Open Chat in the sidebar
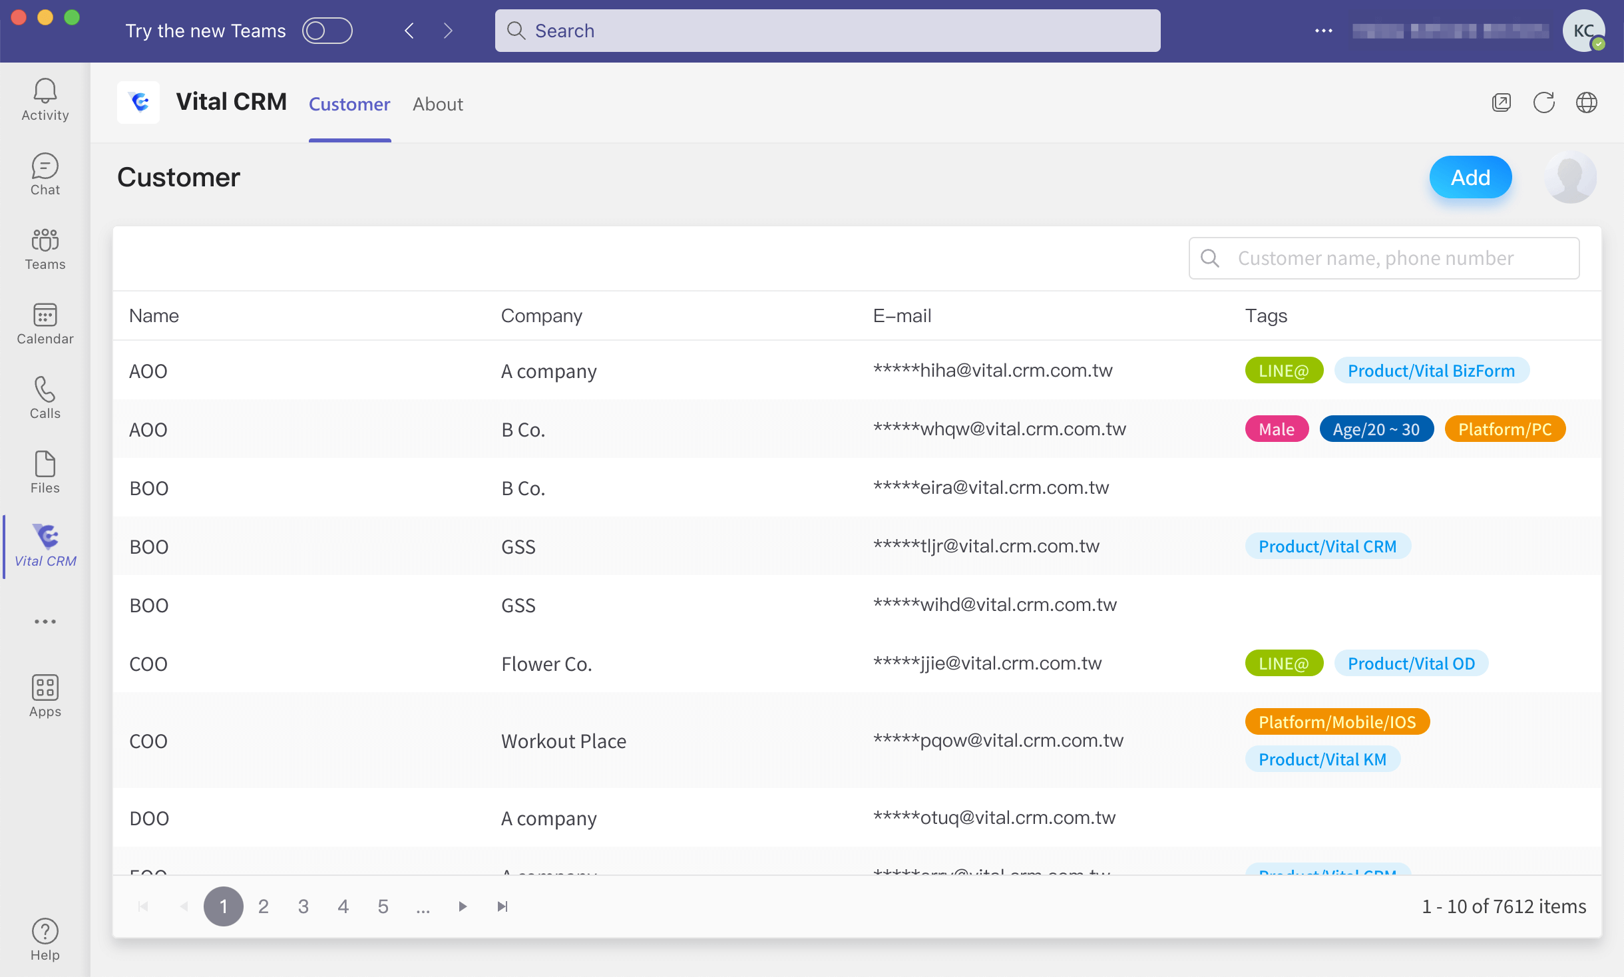The height and width of the screenshot is (977, 1624). click(x=45, y=174)
